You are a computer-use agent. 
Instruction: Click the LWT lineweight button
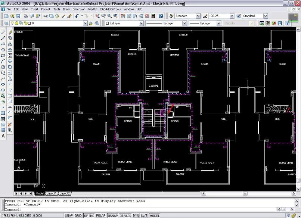(145, 216)
